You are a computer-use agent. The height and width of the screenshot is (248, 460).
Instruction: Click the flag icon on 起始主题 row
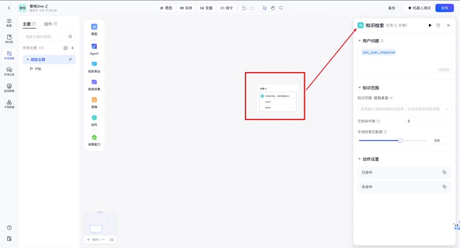coord(71,59)
